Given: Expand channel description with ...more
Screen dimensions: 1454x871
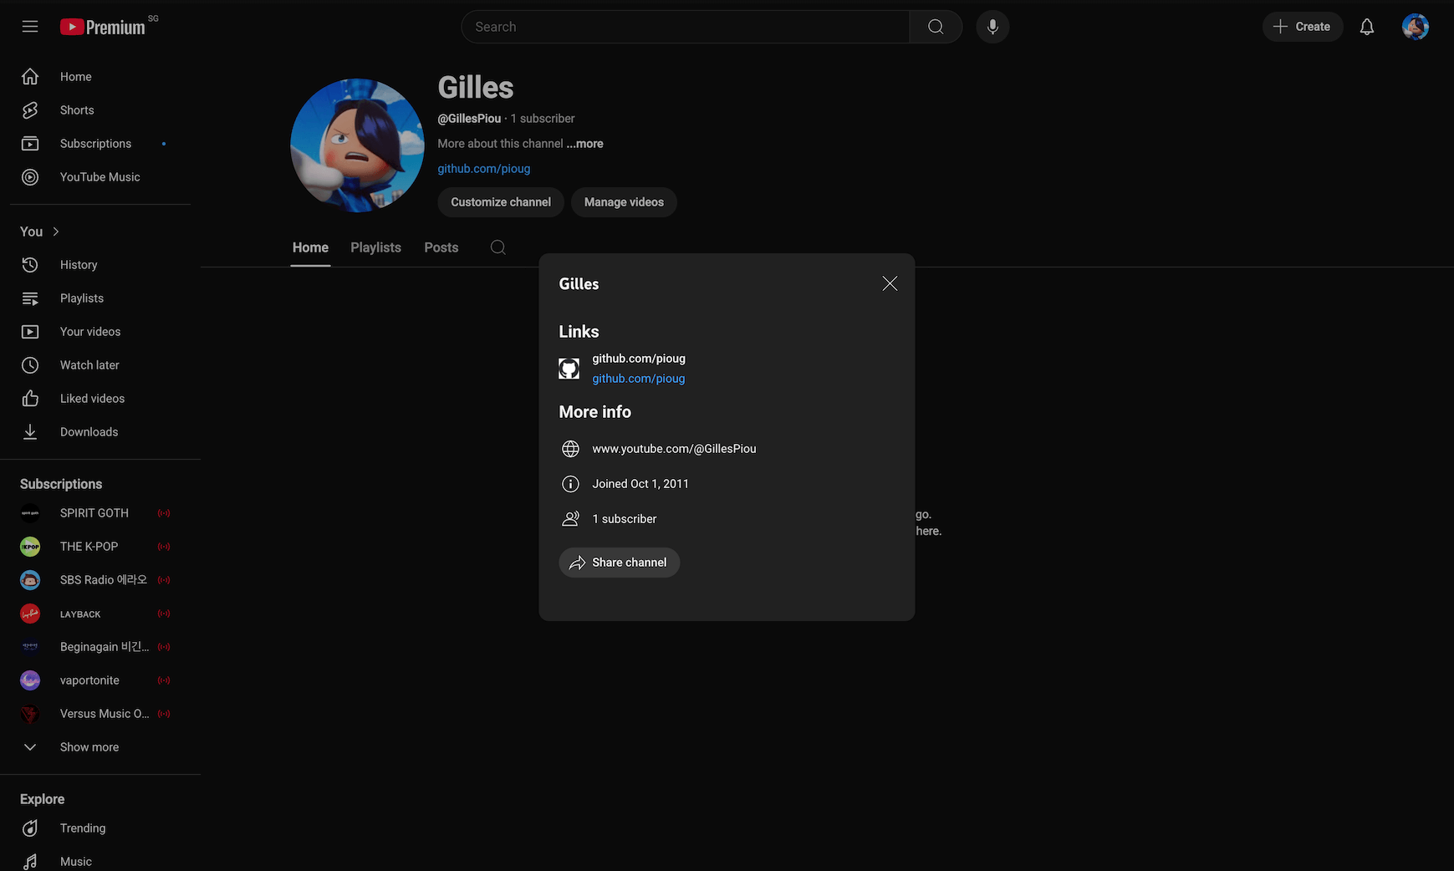Looking at the screenshot, I should (584, 144).
